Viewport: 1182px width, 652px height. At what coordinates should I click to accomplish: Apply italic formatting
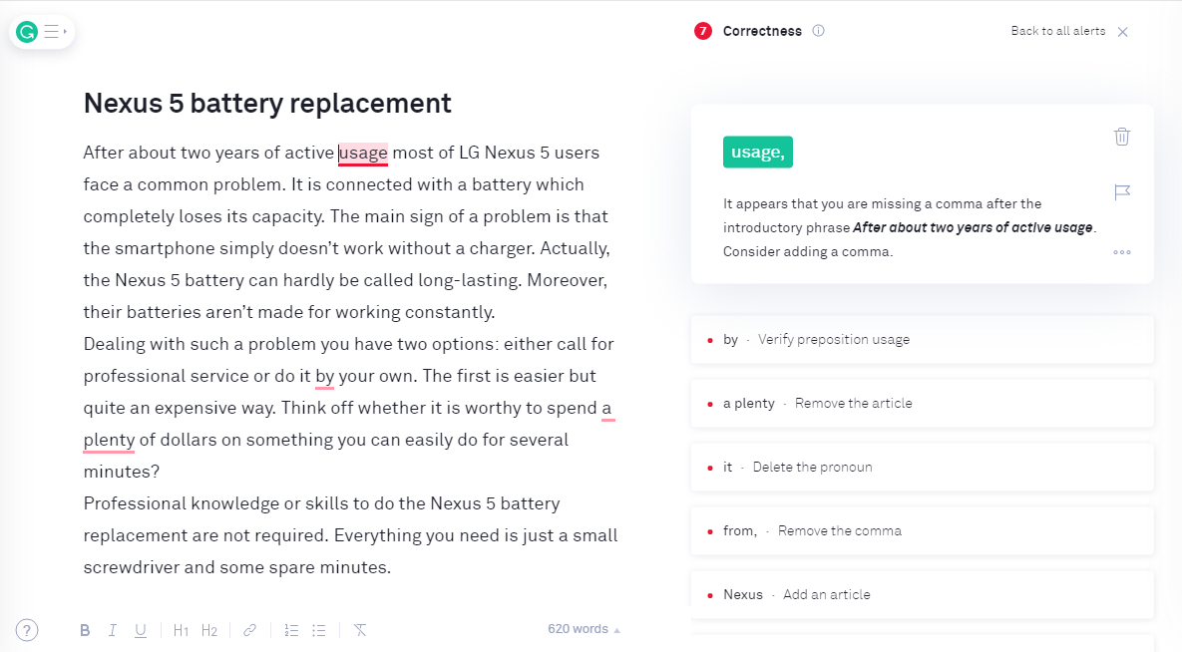coord(113,630)
